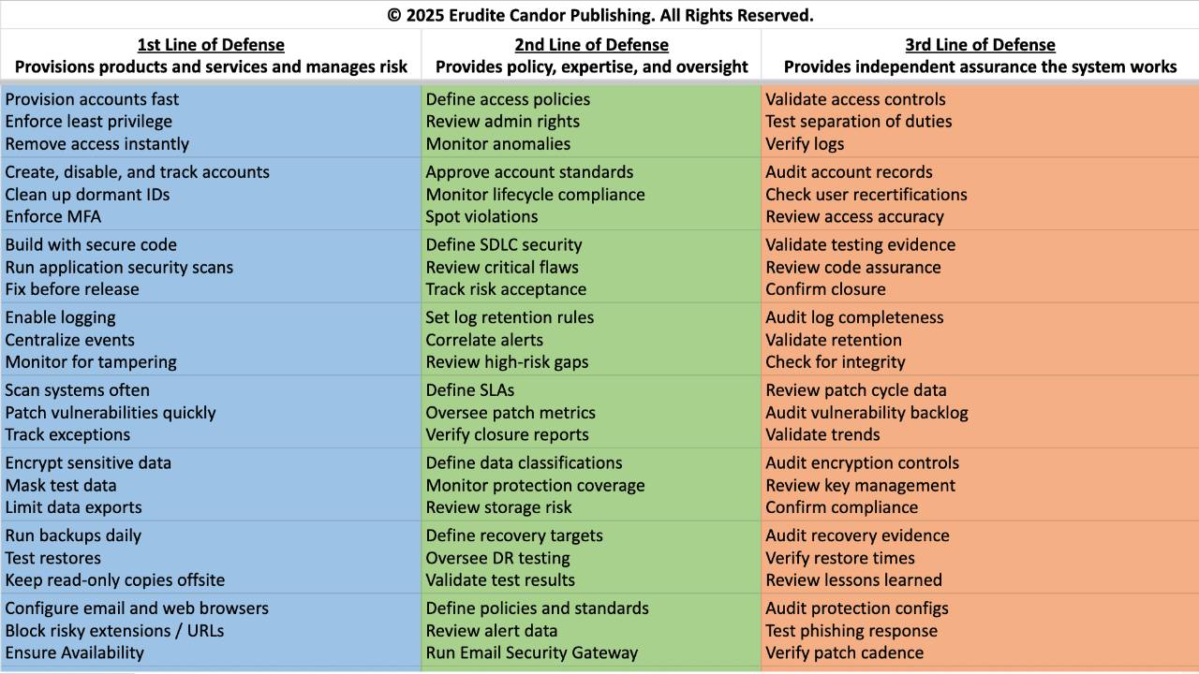
Task: Click the 'Monitor for tampering' entry
Action: click(91, 362)
